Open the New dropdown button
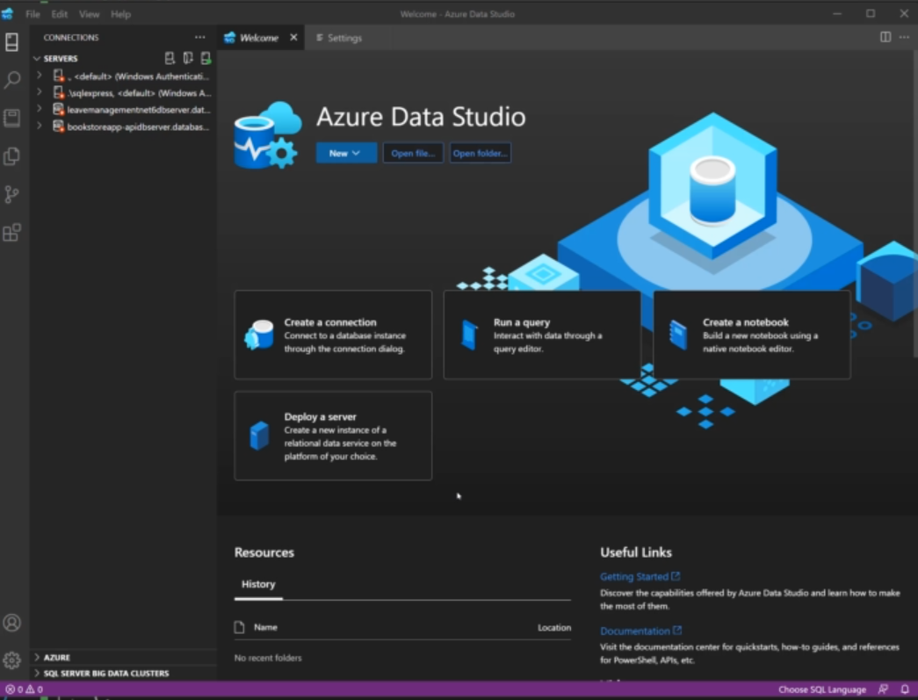918x700 pixels. coord(346,154)
